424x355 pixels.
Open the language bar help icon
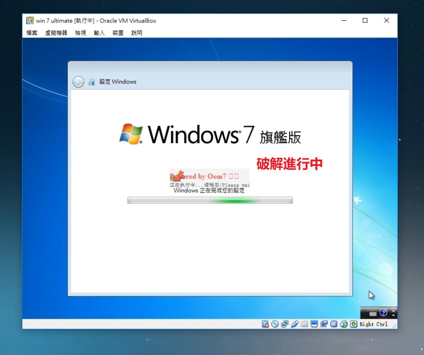click(x=383, y=313)
